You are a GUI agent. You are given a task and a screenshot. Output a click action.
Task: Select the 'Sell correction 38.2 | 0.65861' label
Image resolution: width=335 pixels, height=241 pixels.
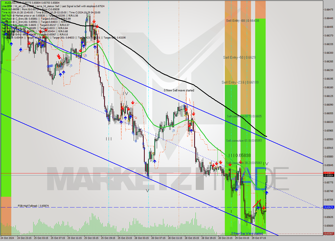pos(244,163)
